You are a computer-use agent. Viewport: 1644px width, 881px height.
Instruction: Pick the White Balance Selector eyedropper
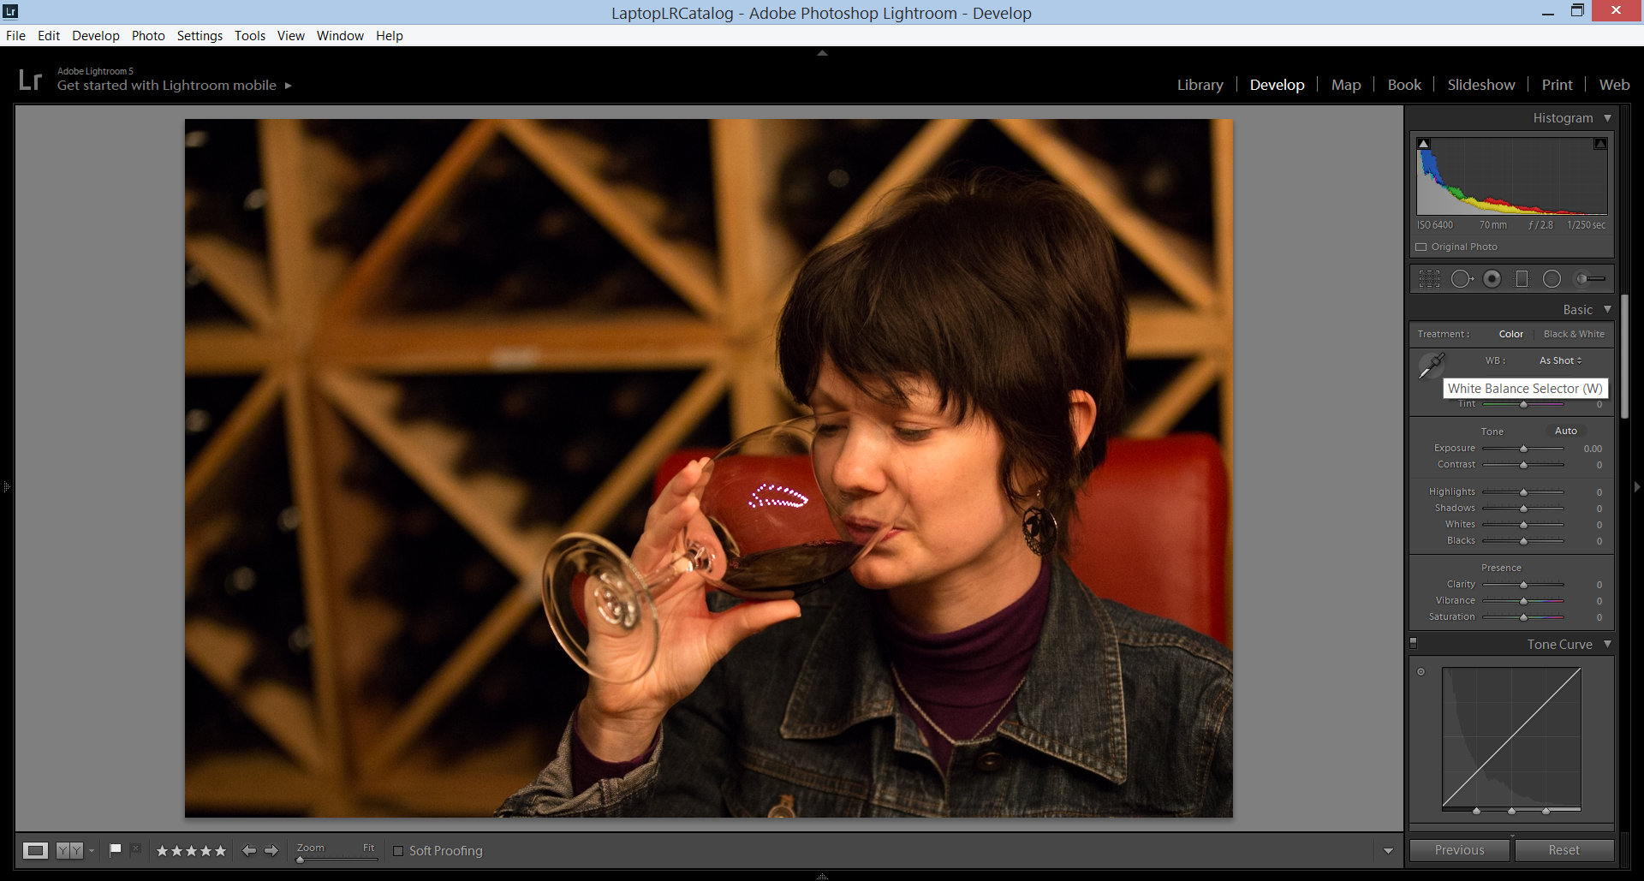click(x=1431, y=366)
